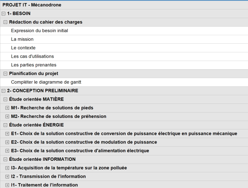Collapse Étude orientée INFORMATION group
Screen dimensions: 248x188
click(5, 160)
